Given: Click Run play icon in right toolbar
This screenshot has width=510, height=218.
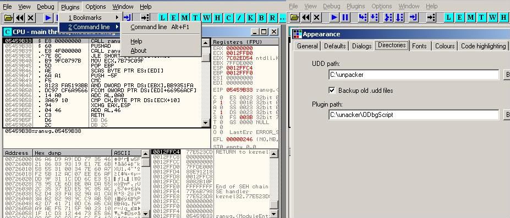Looking at the screenshot, I should [x=334, y=18].
